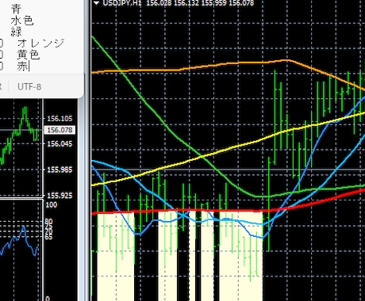
Task: Click the triangle icon beside USDJPY,H1 title
Action: 96,3
